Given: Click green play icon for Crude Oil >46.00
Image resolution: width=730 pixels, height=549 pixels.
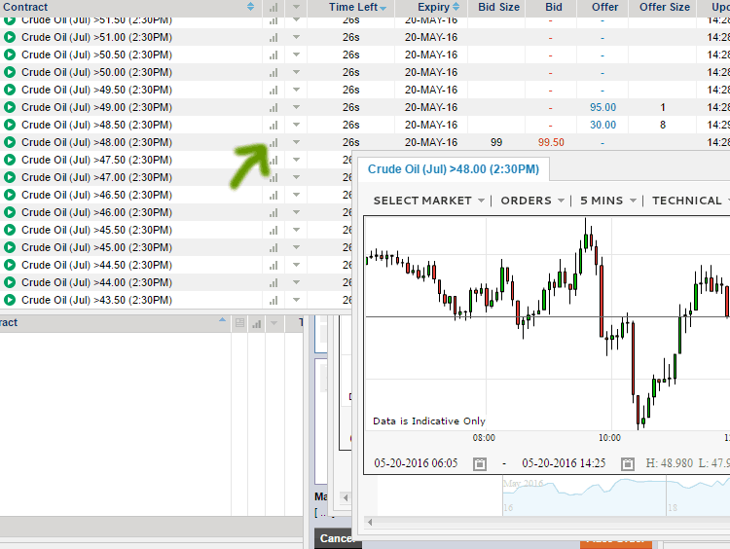Looking at the screenshot, I should pos(10,212).
